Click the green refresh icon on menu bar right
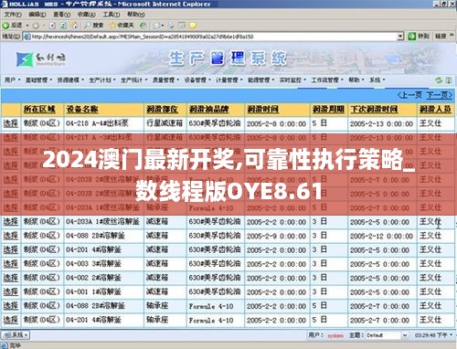Screen dimensions: 457x349 439,80
